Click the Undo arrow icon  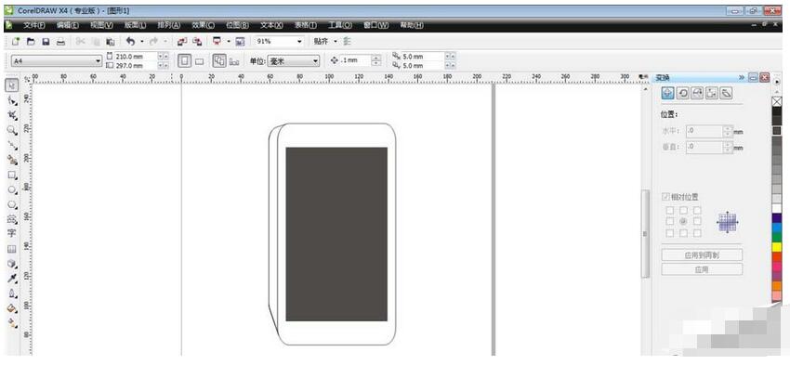(x=130, y=42)
